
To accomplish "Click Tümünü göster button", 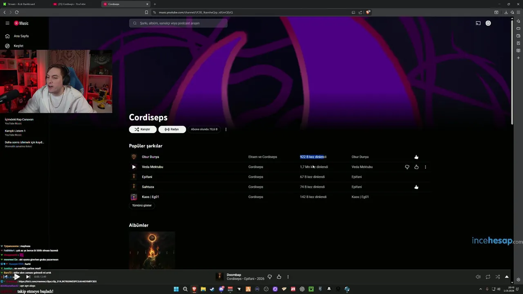I will coord(142,205).
